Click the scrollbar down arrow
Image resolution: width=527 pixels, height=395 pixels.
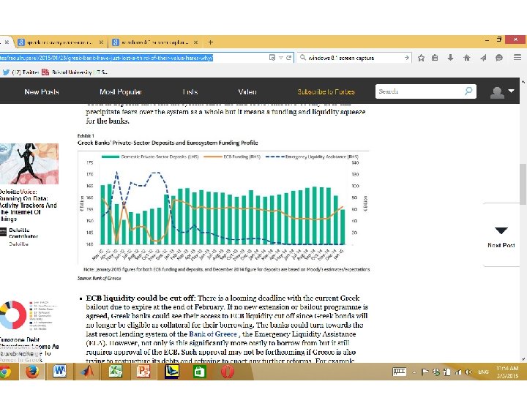click(523, 359)
